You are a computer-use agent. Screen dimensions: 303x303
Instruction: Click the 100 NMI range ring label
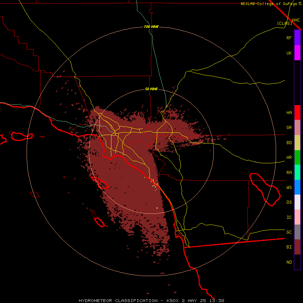coord(151,27)
